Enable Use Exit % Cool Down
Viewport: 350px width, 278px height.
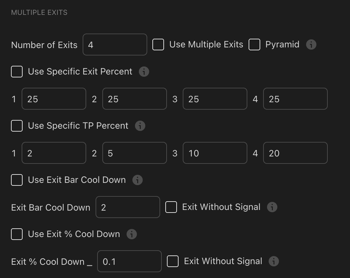(16, 234)
